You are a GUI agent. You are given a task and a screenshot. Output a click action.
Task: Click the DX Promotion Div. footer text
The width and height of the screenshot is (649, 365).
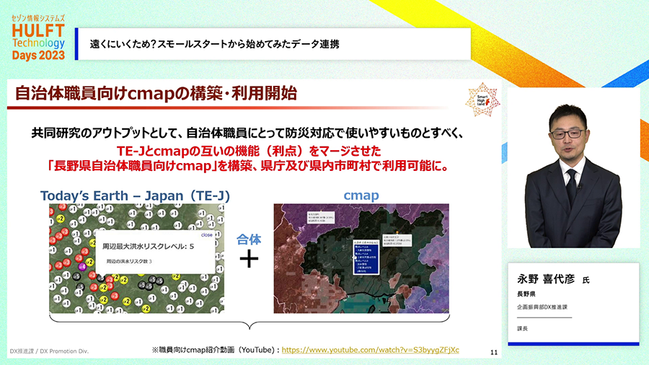click(x=49, y=352)
